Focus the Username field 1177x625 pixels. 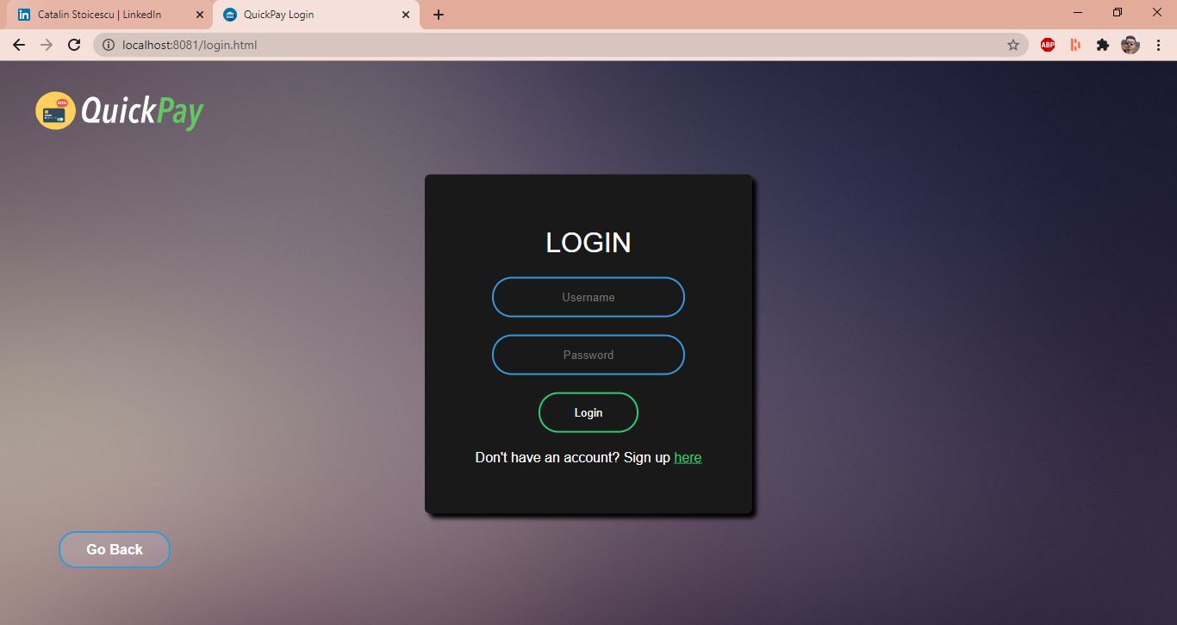[588, 297]
